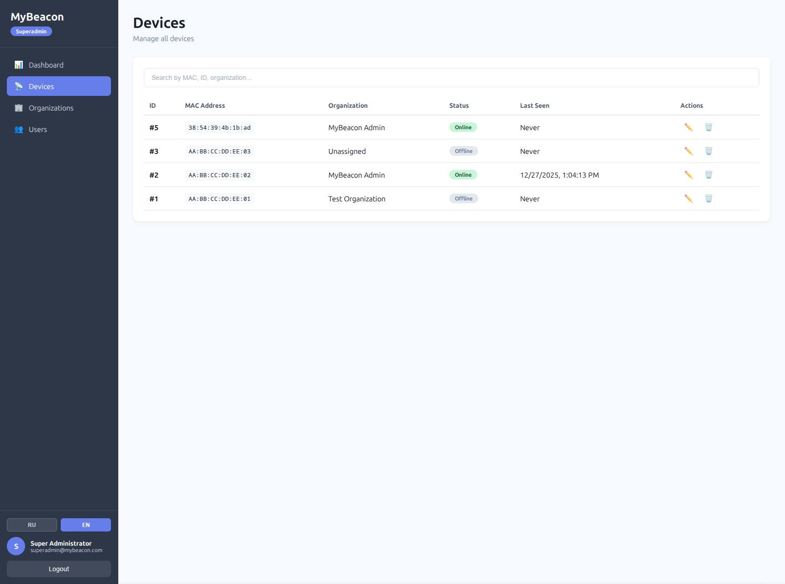The image size is (785, 584).
Task: Click the trash icon for device #3
Action: 708,151
